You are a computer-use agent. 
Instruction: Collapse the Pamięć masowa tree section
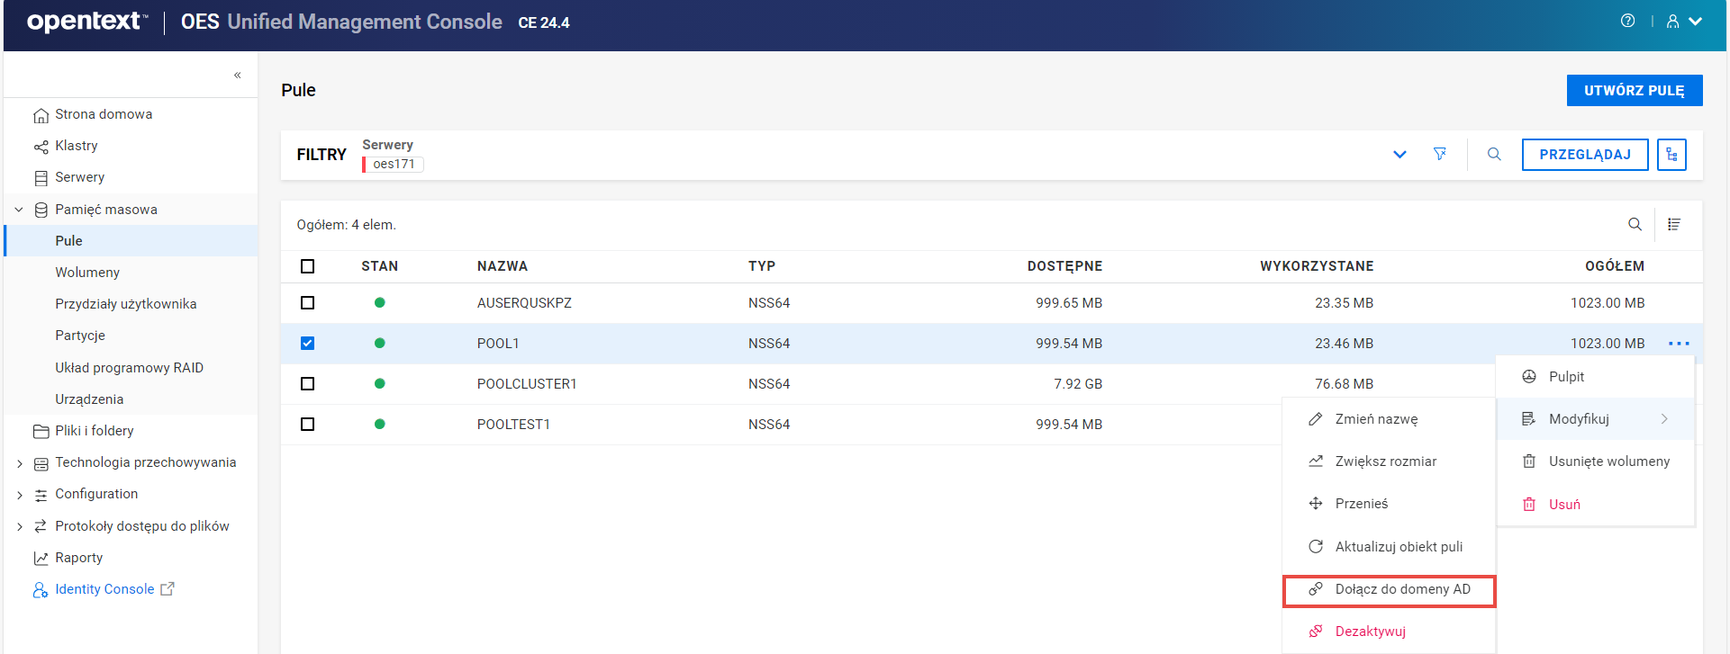point(19,210)
